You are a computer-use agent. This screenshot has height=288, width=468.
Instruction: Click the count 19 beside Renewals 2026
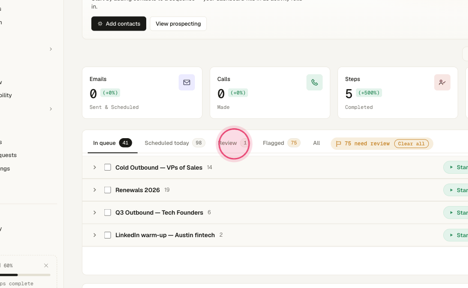coord(167,190)
